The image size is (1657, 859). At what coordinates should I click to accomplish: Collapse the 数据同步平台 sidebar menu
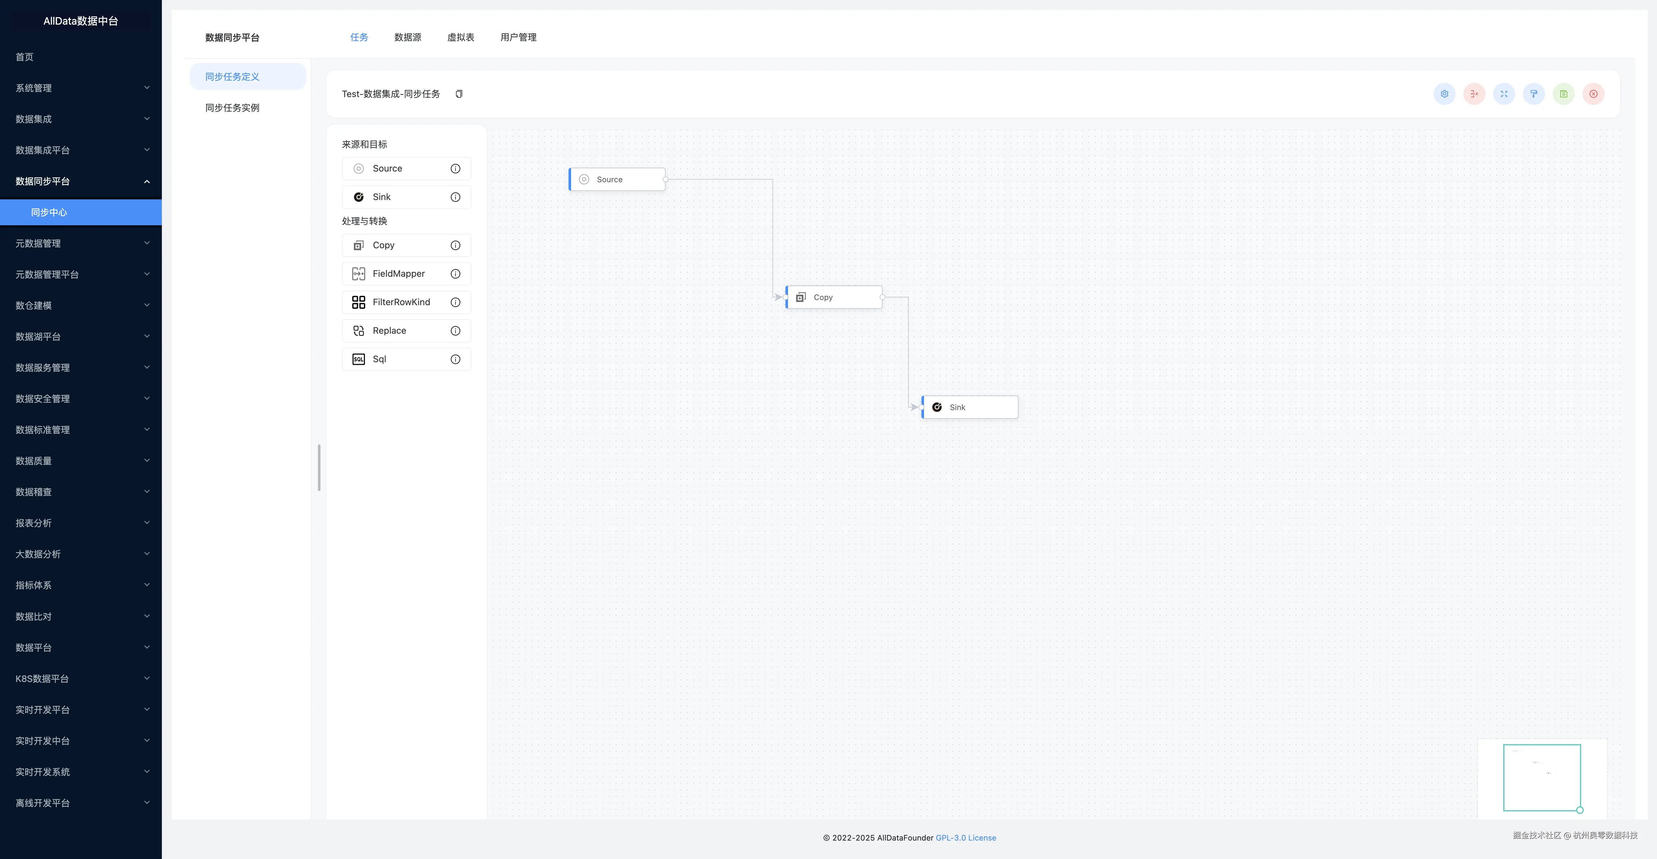pos(81,181)
